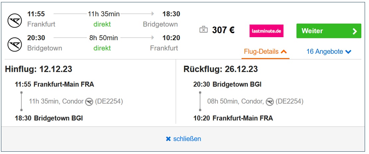The height and width of the screenshot is (154, 369).
Task: Click the Condor logo beside the return flight
Action: (x=15, y=44)
